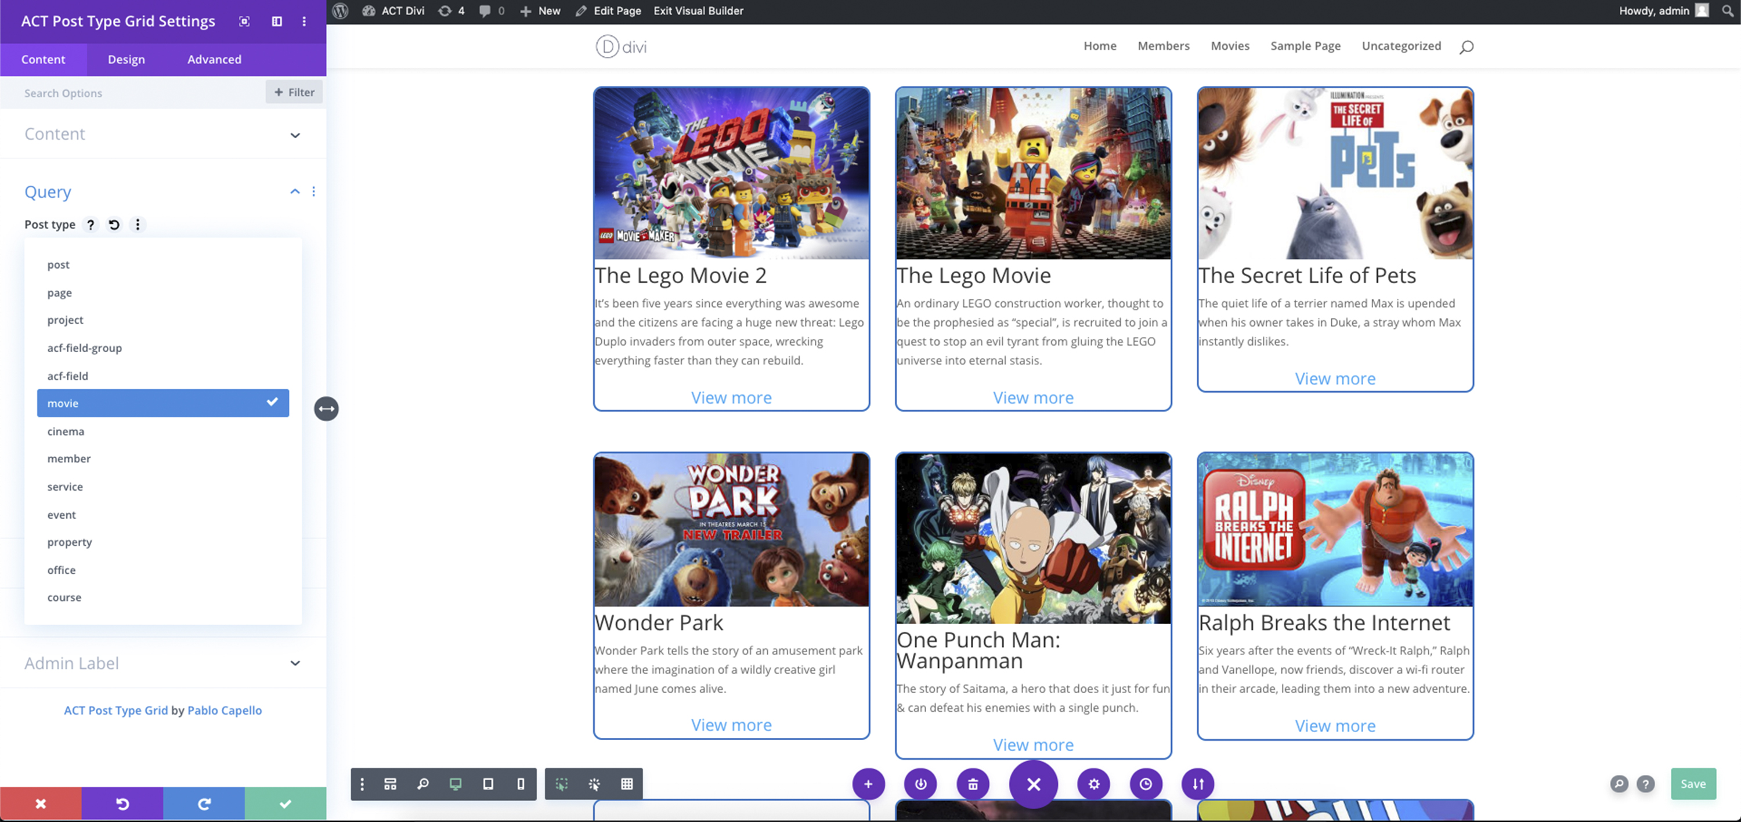Open portability arrows button

(1198, 784)
